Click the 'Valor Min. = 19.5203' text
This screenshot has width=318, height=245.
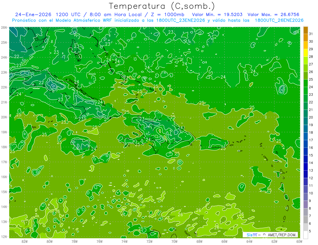(x=218, y=15)
